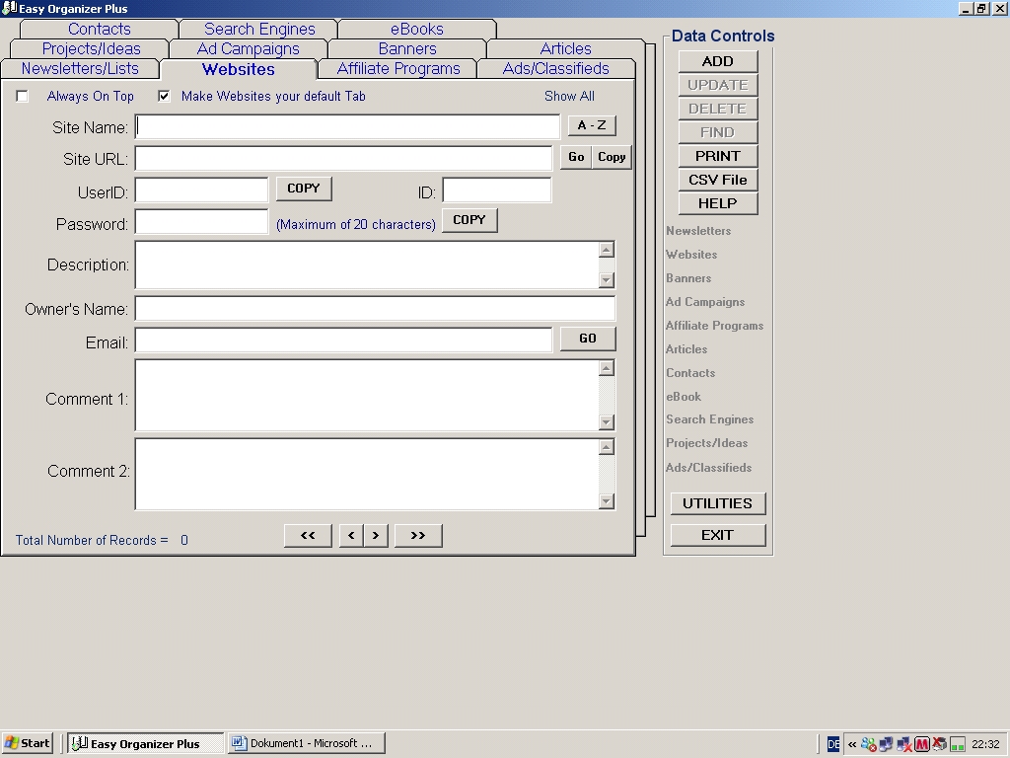This screenshot has height=758, width=1010.
Task: Click into the Site Name input field
Action: pyautogui.click(x=347, y=126)
